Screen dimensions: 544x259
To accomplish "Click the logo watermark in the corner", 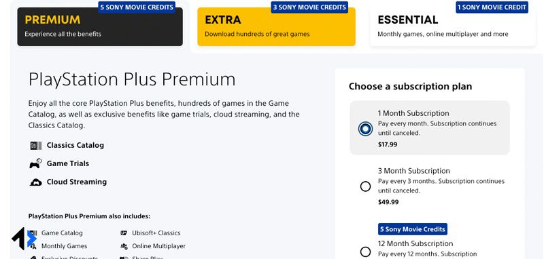I will coord(24,239).
